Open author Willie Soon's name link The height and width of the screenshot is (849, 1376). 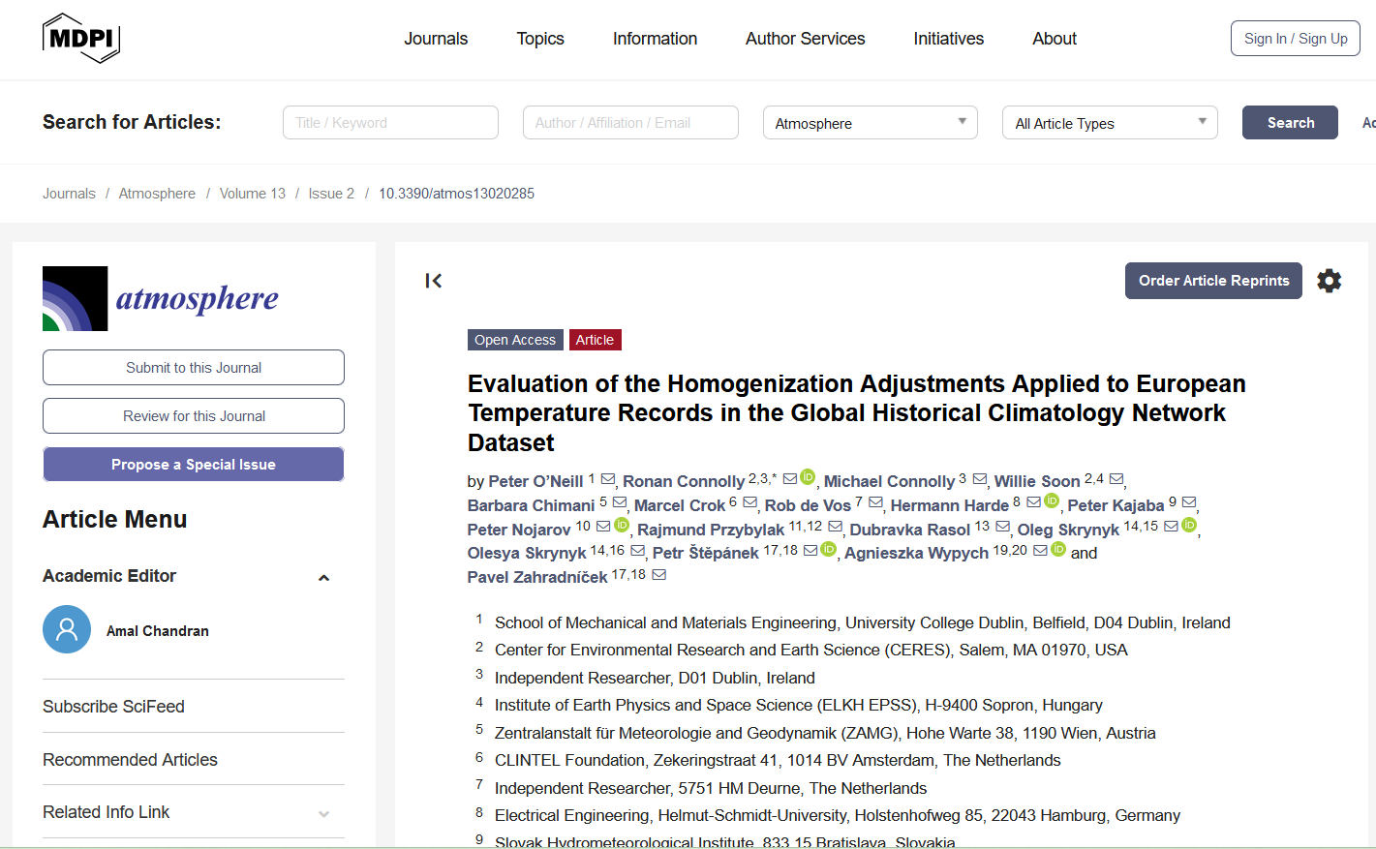(x=1037, y=481)
